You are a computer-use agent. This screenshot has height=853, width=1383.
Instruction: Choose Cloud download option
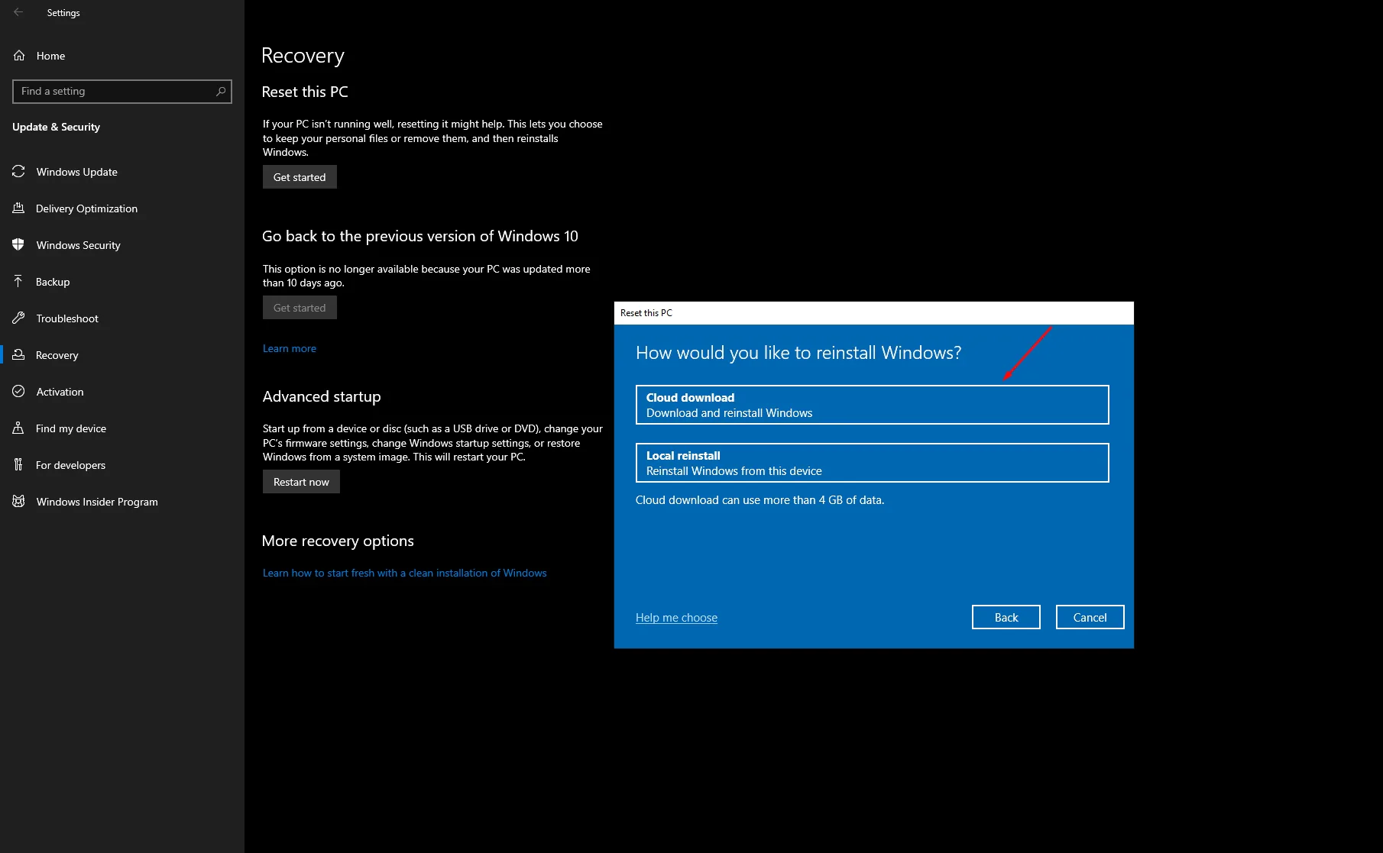[x=872, y=405]
